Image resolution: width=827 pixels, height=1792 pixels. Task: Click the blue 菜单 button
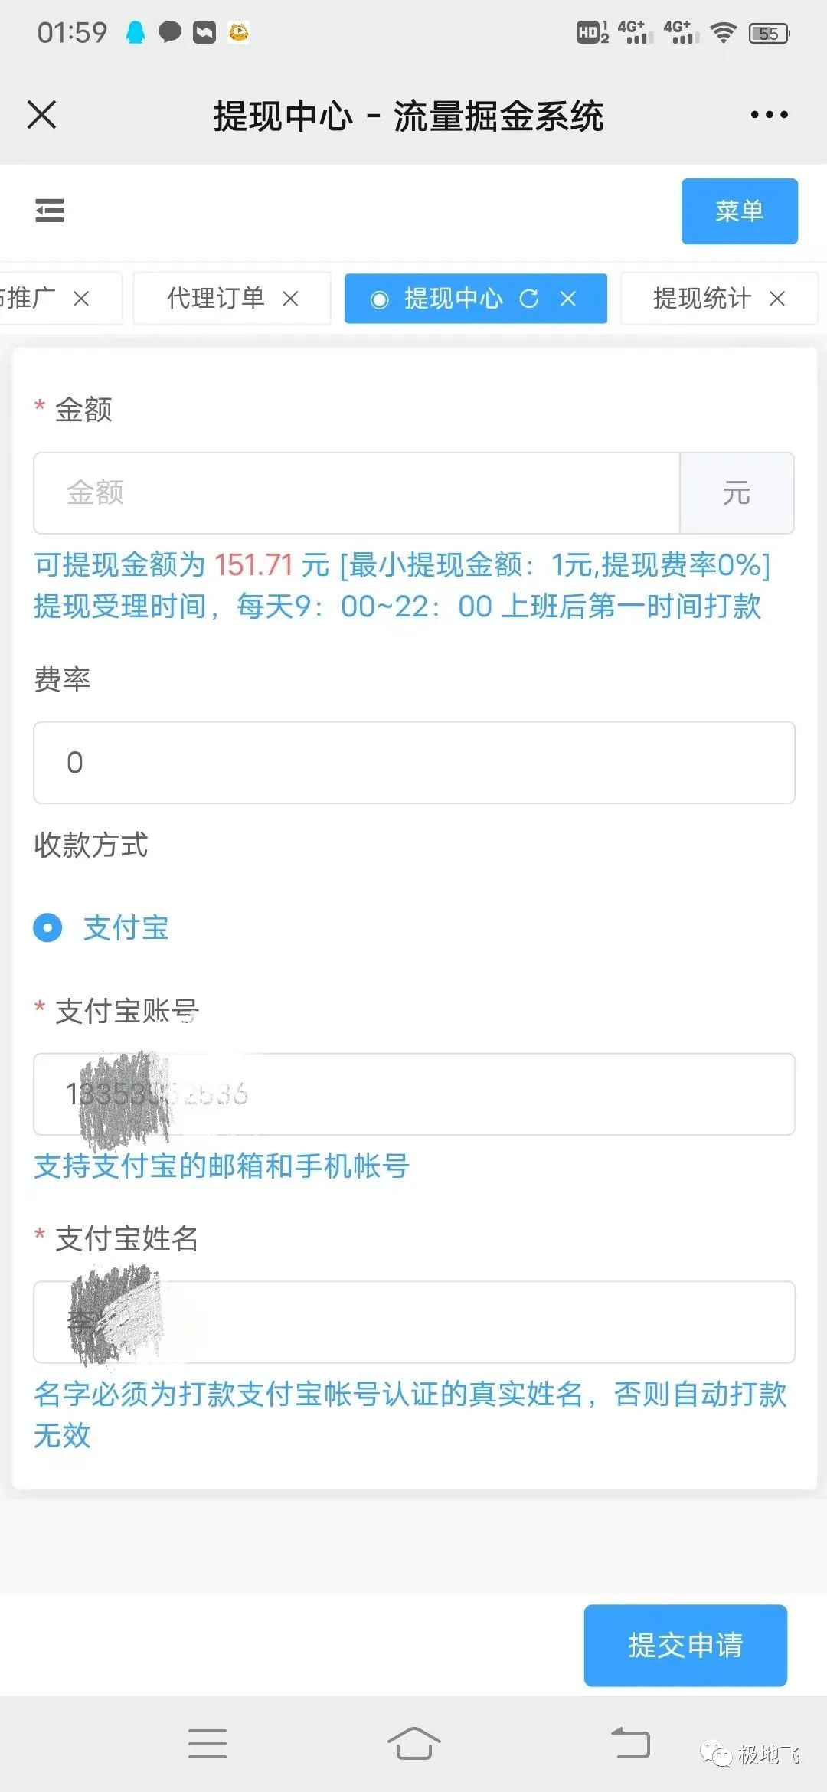739,211
